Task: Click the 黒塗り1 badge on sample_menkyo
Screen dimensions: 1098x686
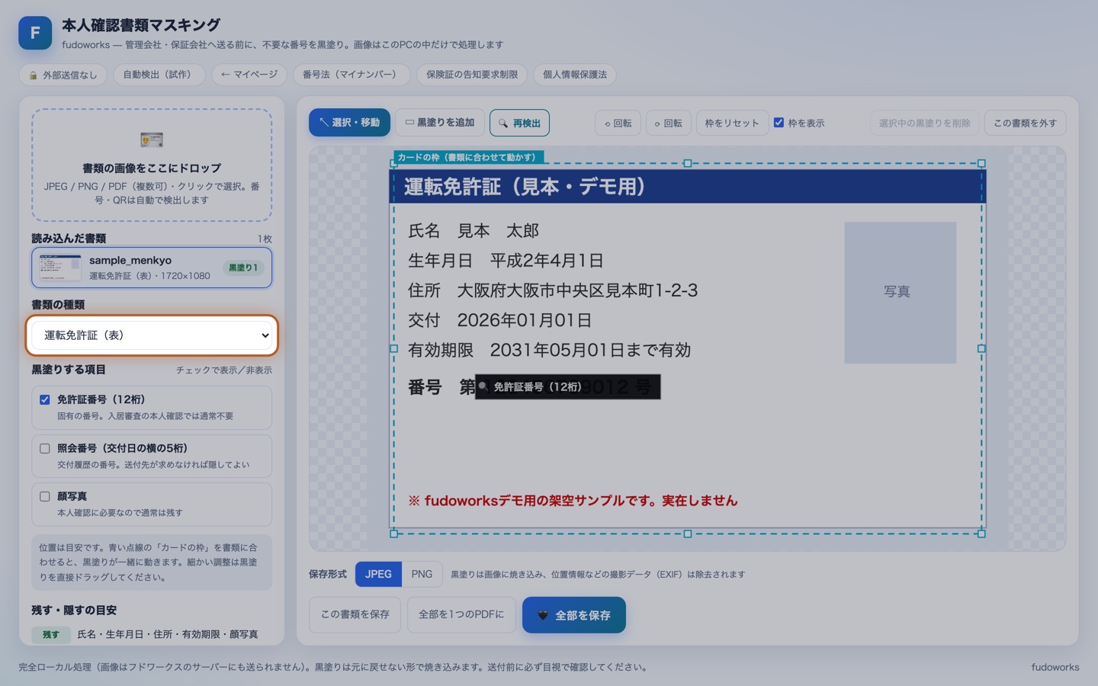Action: (x=243, y=268)
